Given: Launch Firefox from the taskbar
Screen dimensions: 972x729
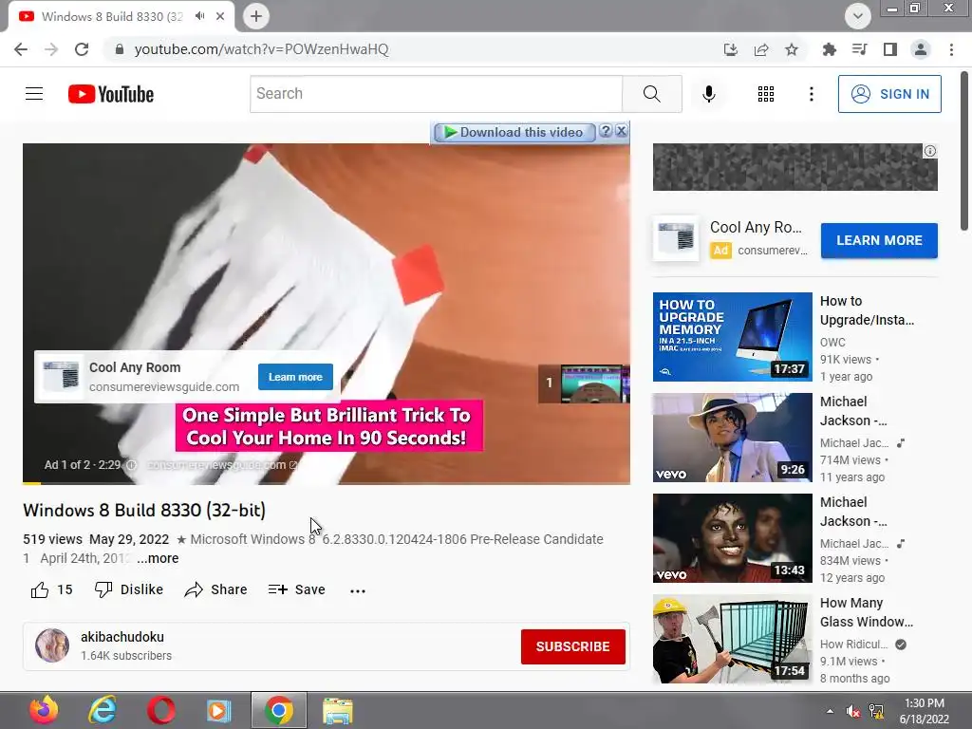Looking at the screenshot, I should pyautogui.click(x=44, y=710).
